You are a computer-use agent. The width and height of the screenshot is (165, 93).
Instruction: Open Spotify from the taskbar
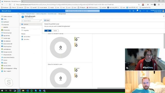click(x=31, y=91)
